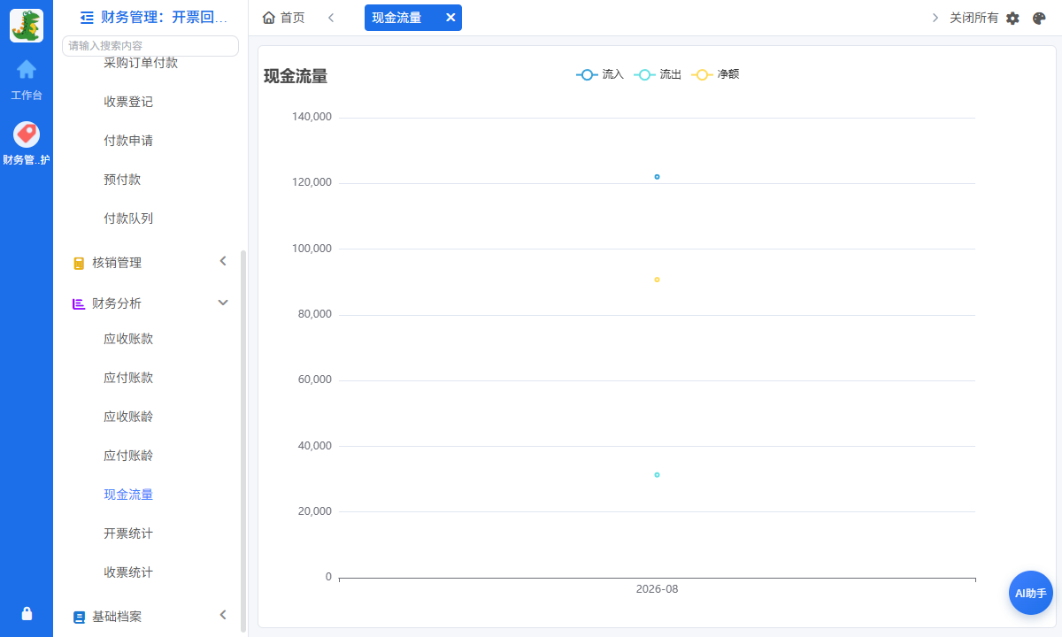Open 开票统计 menu item
1062x637 pixels.
[128, 533]
